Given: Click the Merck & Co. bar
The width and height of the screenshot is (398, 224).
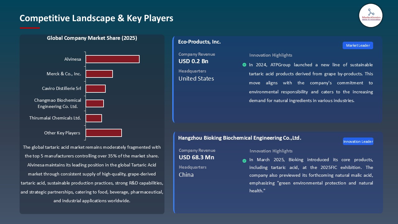Looking at the screenshot, I should click(99, 74).
